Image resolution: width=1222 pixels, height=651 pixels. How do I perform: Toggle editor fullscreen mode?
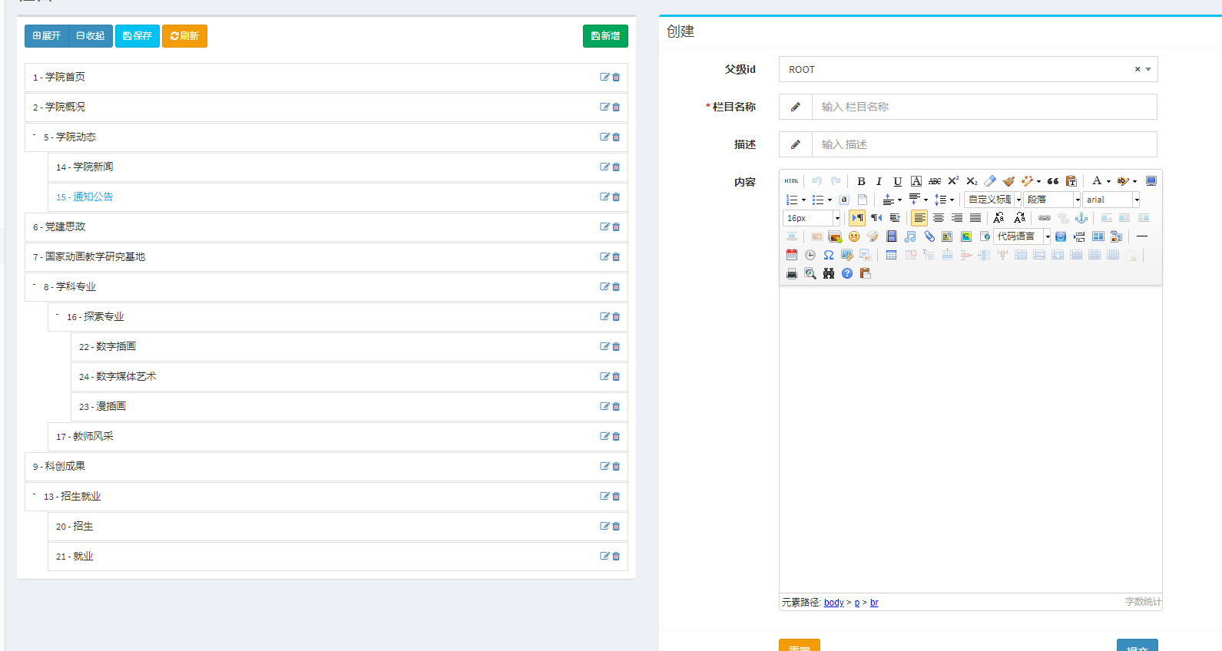(x=1151, y=181)
